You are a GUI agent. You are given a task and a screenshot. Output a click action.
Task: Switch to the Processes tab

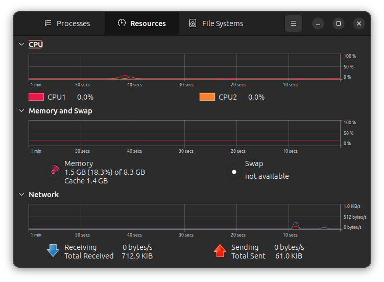click(67, 24)
